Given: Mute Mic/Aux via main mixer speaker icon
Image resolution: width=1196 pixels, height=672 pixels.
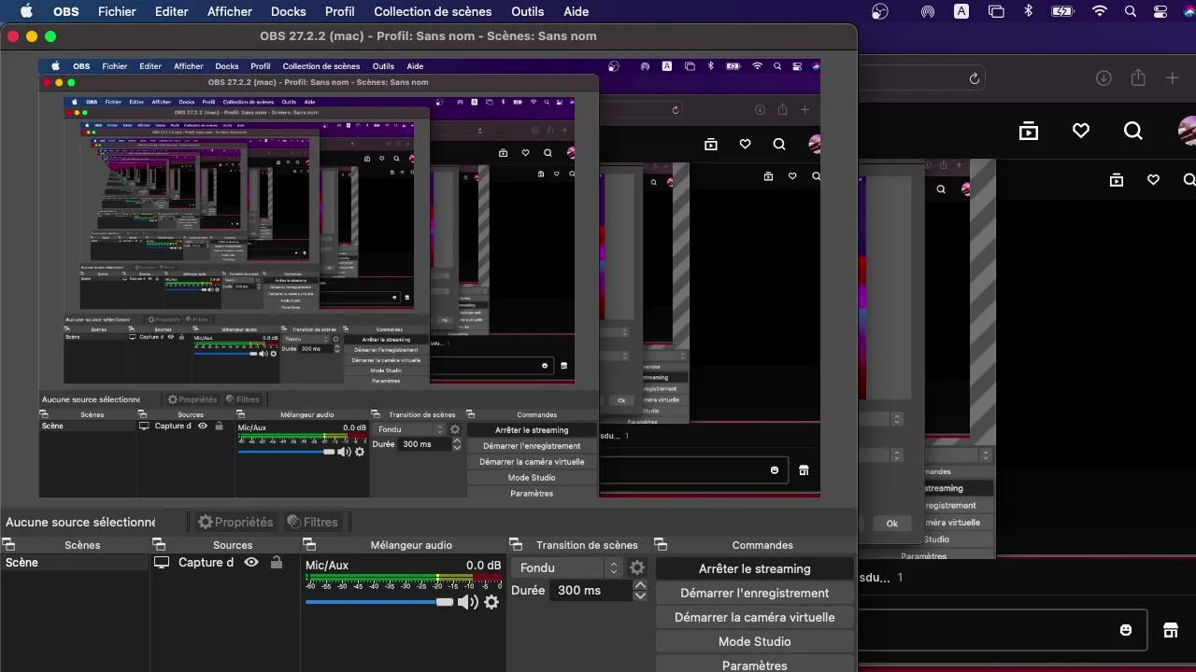Looking at the screenshot, I should coord(467,602).
